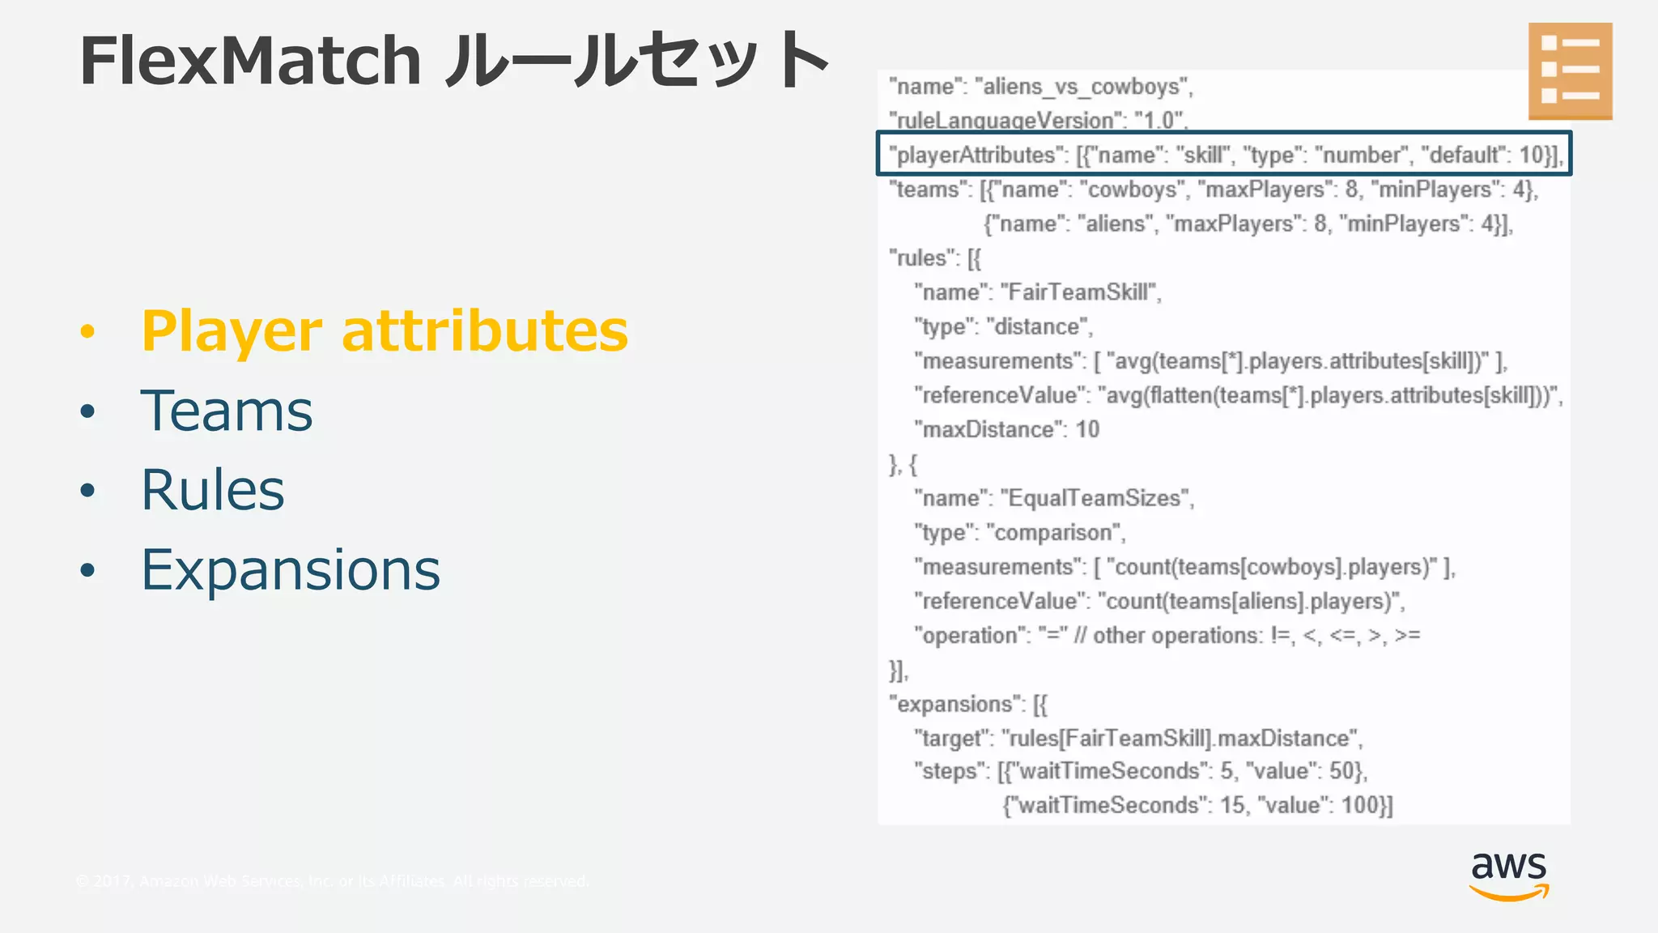Click the aliens team definition line
This screenshot has width=1658, height=933.
pyautogui.click(x=1248, y=224)
